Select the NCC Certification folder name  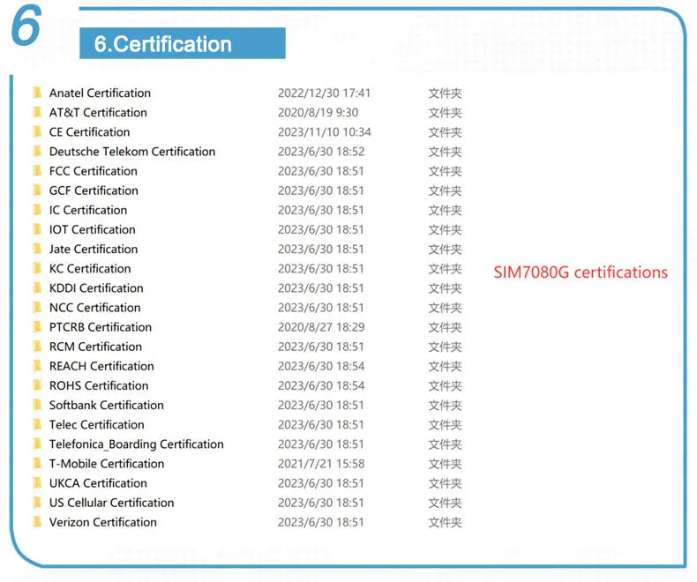(x=94, y=308)
